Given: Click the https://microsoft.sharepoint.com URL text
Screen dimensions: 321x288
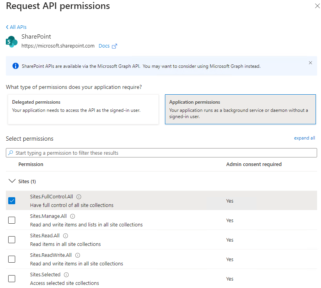Looking at the screenshot, I should 58,46.
